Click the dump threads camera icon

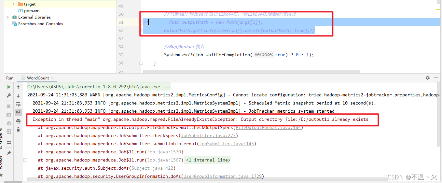[9, 115]
